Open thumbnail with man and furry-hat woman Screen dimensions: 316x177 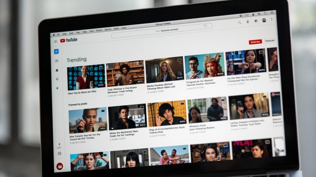[x=205, y=66]
